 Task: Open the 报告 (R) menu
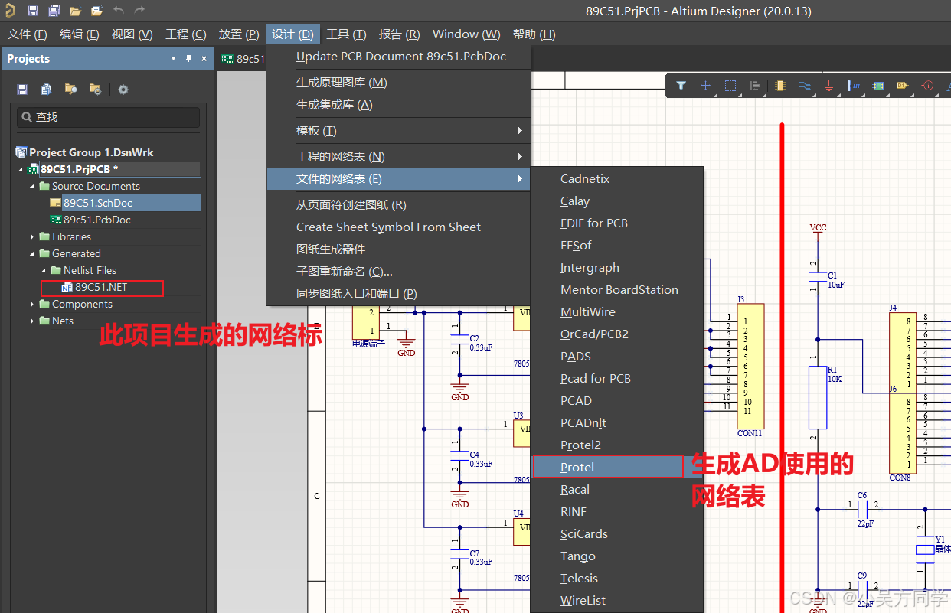400,34
